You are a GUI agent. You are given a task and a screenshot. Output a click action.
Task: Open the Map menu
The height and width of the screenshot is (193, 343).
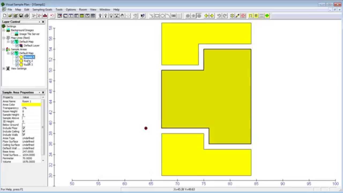[18, 10]
